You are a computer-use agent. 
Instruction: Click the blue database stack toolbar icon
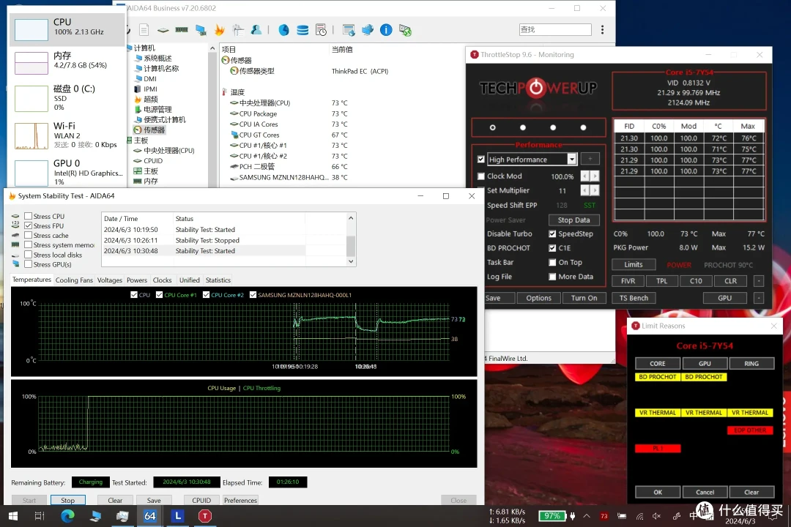[302, 30]
